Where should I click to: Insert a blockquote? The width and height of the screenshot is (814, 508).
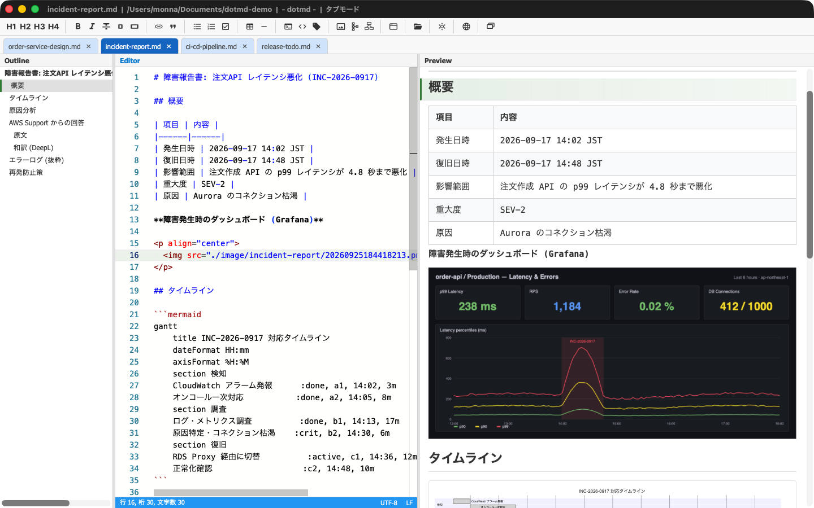point(173,27)
